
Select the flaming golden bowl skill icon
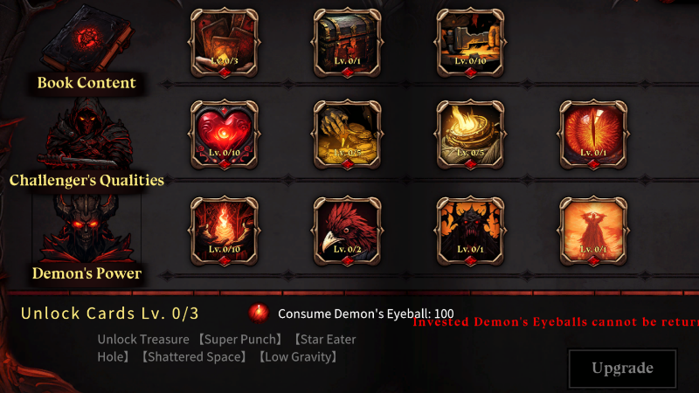470,134
